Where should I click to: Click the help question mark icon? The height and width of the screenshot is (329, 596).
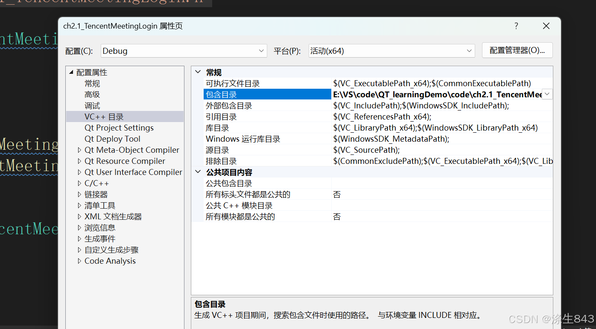pyautogui.click(x=516, y=26)
